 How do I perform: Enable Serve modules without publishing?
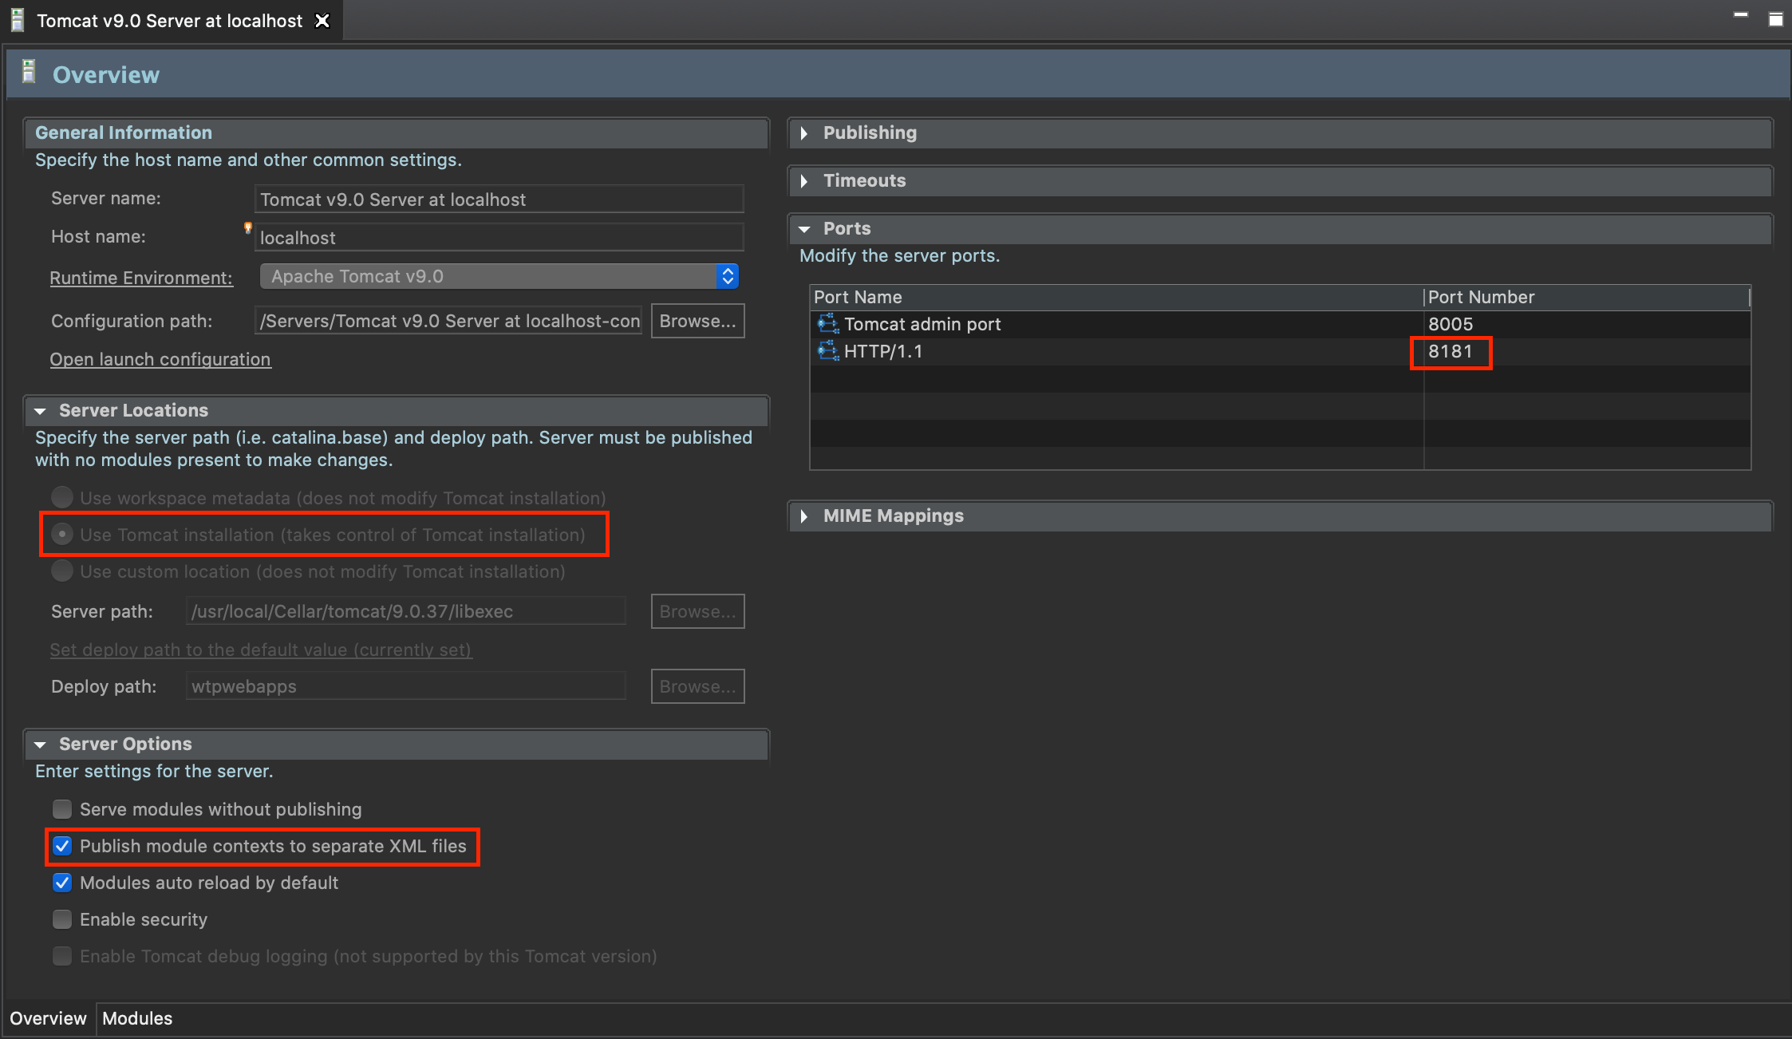coord(62,809)
